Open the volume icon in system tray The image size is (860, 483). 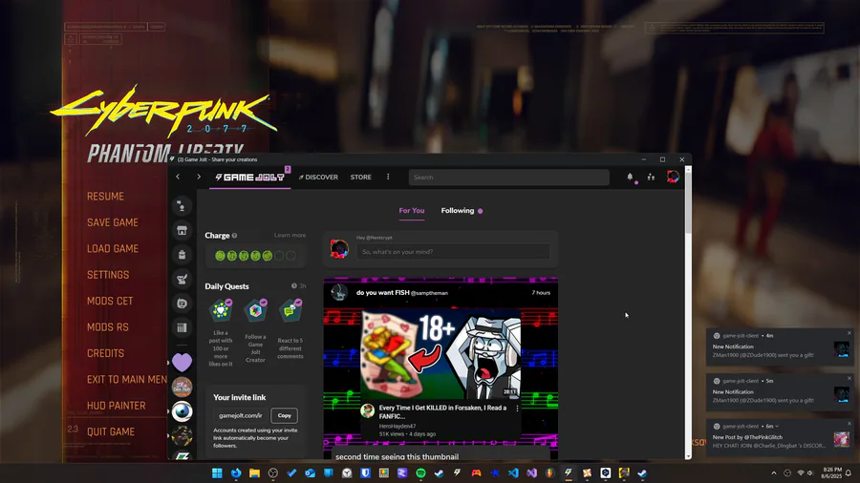[x=810, y=472]
